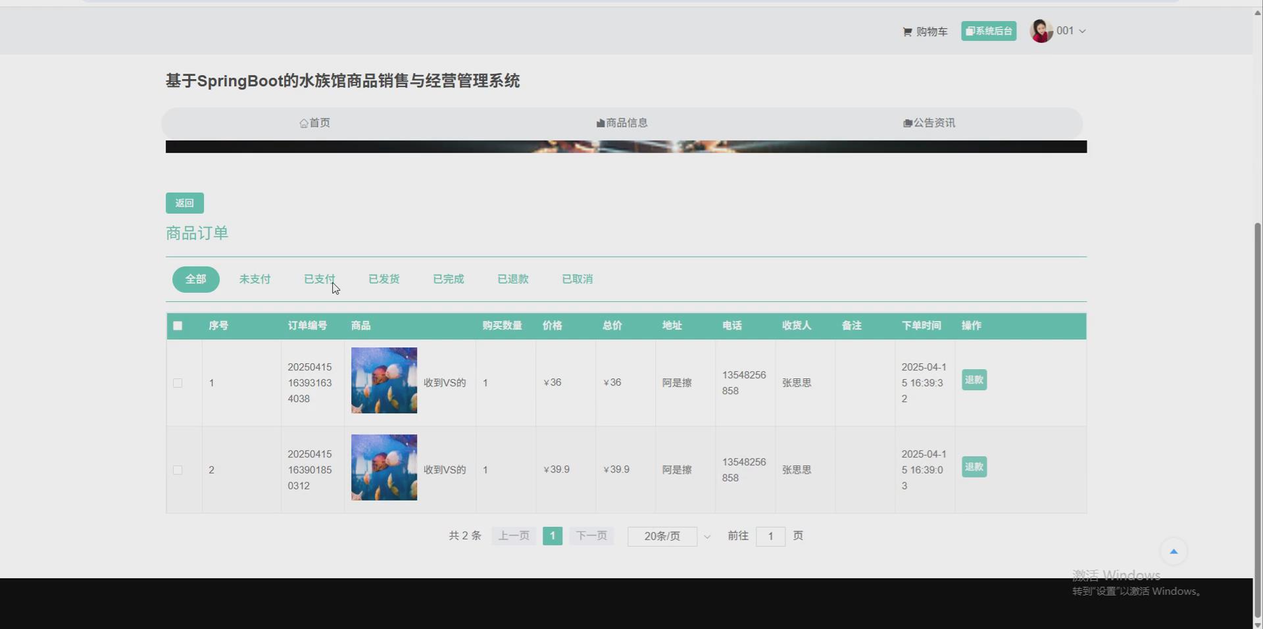Viewport: 1263px width, 629px height.
Task: Open product thumbnail of the ¥36 order
Action: [x=384, y=380]
